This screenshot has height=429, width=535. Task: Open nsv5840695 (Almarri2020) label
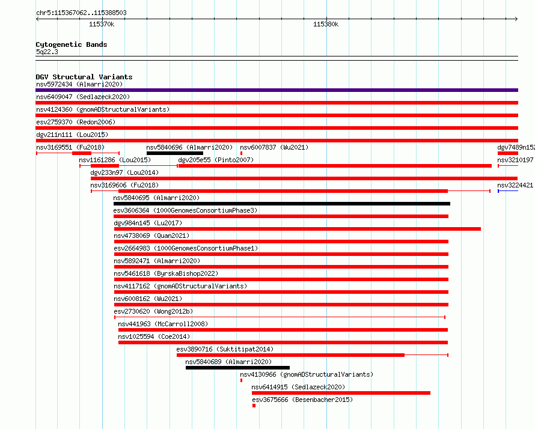coord(156,198)
